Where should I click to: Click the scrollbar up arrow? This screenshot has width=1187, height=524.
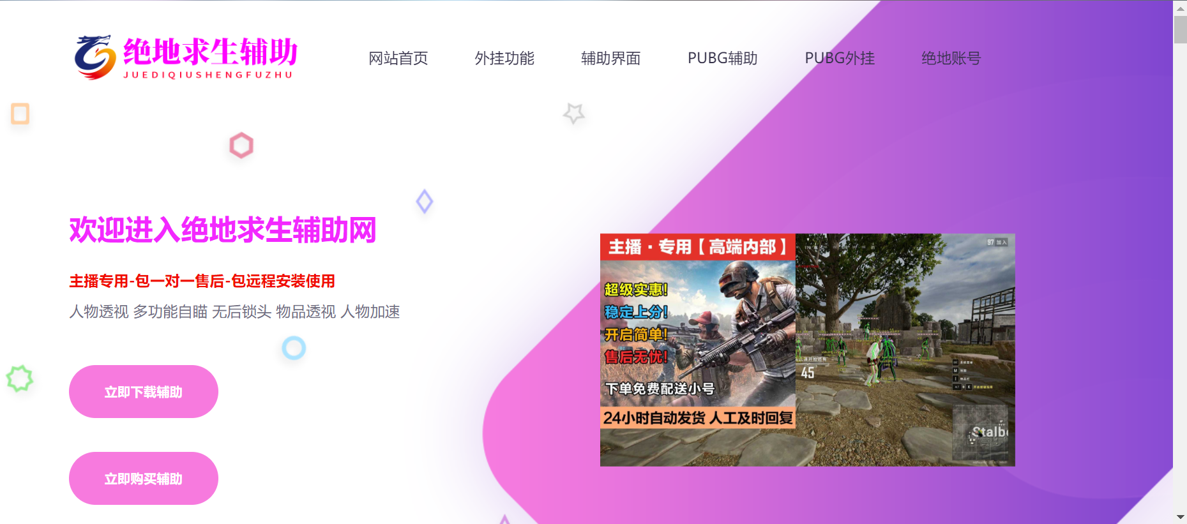pos(1180,8)
